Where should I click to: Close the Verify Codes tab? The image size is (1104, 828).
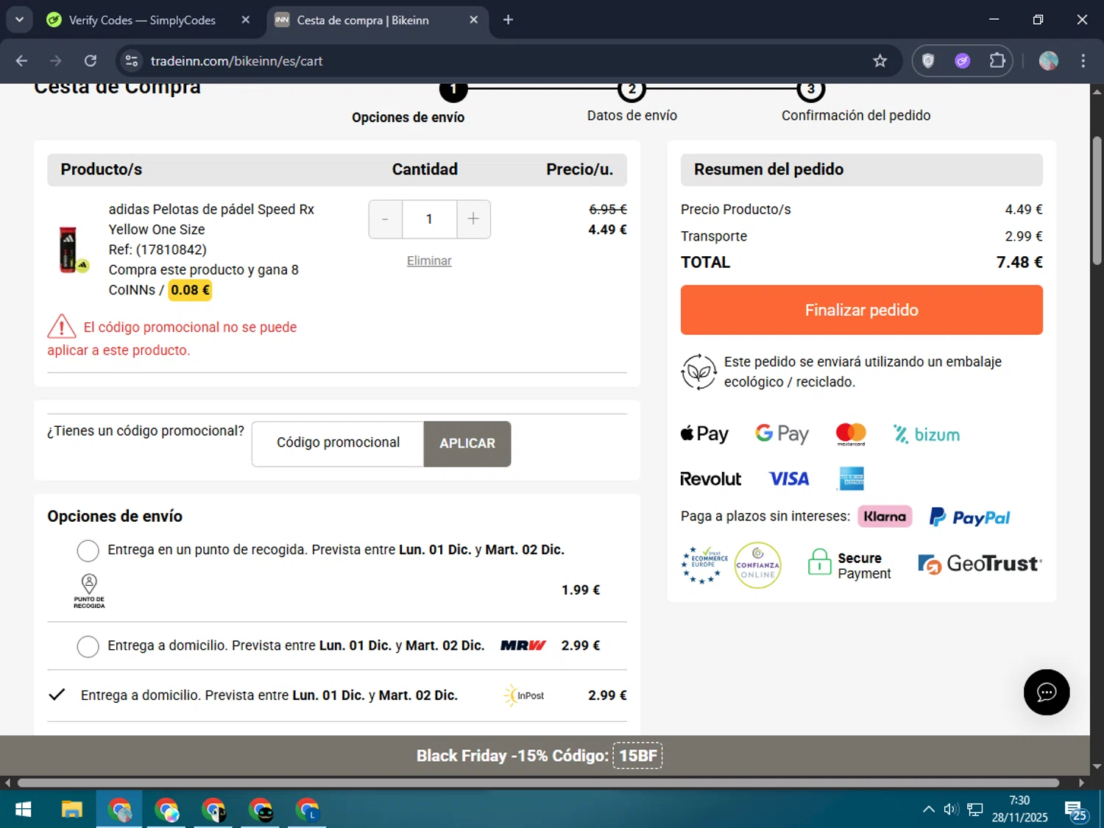click(246, 20)
